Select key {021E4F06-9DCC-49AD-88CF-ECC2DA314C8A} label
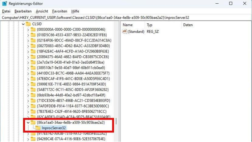This screenshot has height=142, width=252. (74, 41)
